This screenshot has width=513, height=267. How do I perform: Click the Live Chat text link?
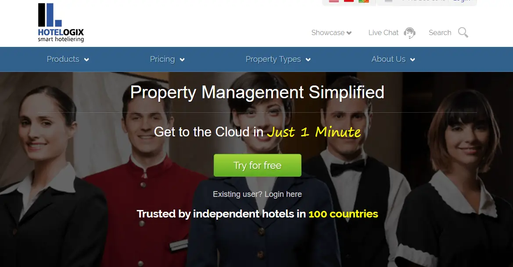coord(383,33)
